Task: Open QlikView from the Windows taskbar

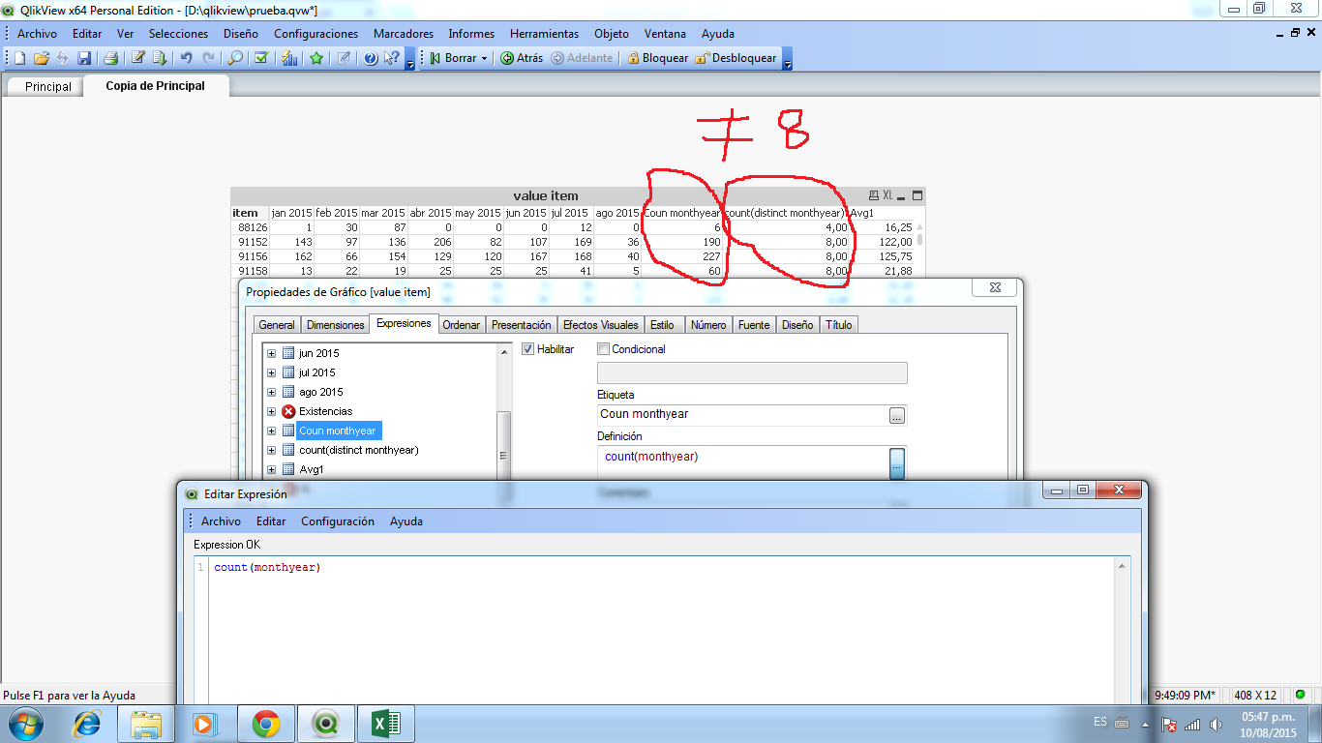Action: pyautogui.click(x=327, y=723)
